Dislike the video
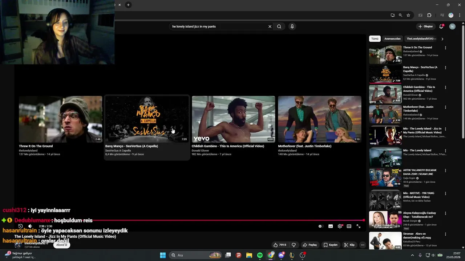Image resolution: width=465 pixels, height=261 pixels. coord(294,245)
